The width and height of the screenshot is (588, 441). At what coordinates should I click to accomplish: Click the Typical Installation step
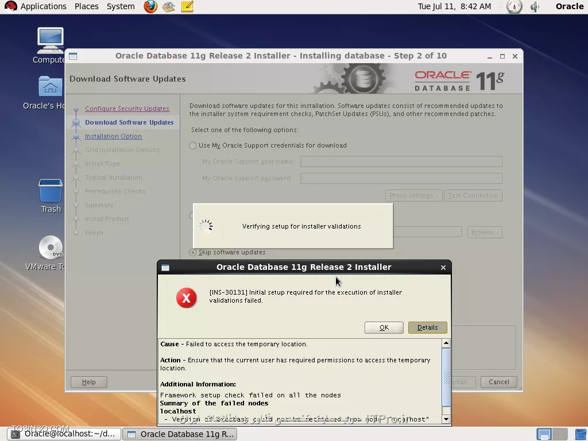point(114,177)
